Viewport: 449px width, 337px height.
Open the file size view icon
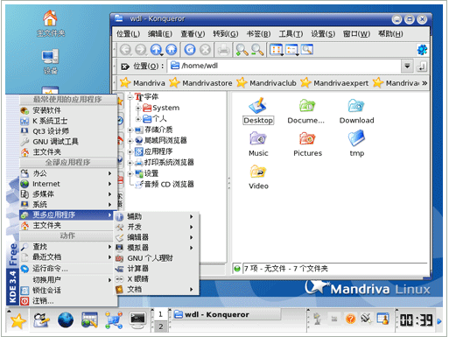[307, 50]
